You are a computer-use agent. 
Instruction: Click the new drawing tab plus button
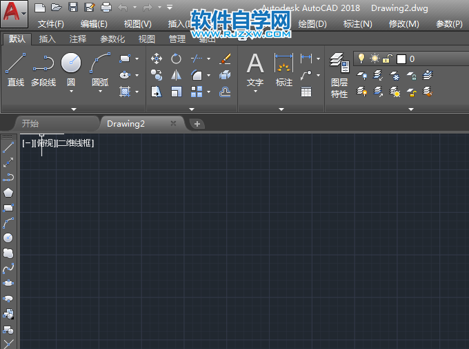click(197, 124)
